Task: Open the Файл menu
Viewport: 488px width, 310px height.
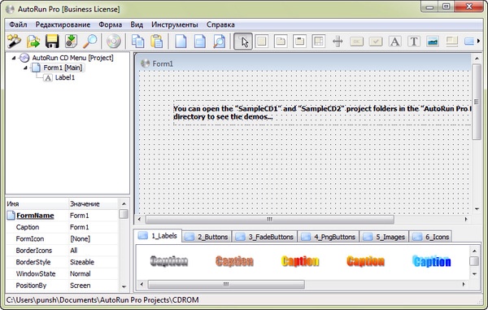Action: [x=18, y=24]
